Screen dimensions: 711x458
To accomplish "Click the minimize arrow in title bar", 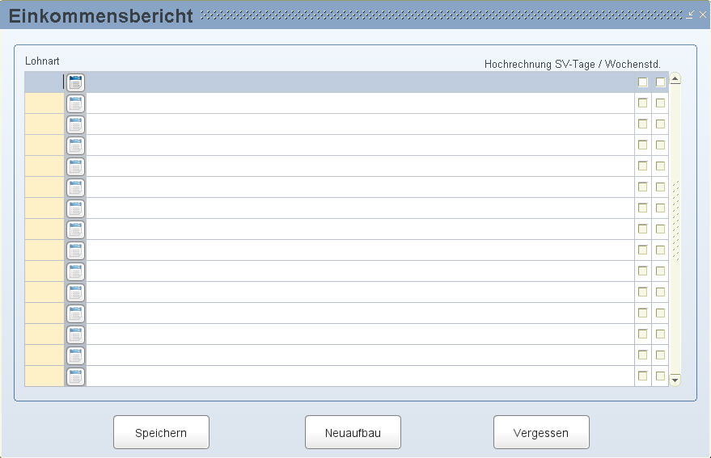I will pyautogui.click(x=690, y=15).
